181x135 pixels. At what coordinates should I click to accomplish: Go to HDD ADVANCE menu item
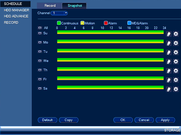point(16,16)
